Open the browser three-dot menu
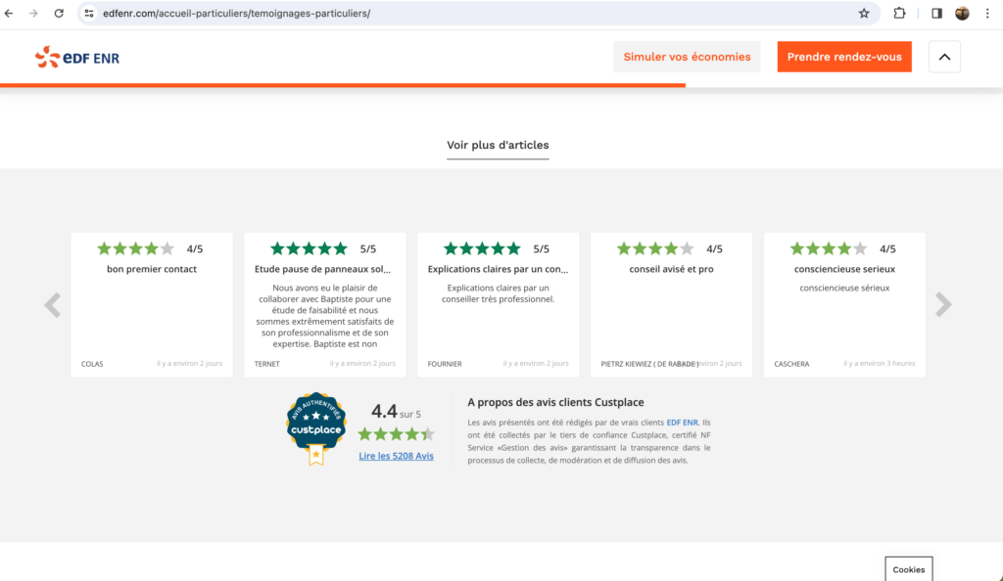This screenshot has height=581, width=1003. pos(989,13)
